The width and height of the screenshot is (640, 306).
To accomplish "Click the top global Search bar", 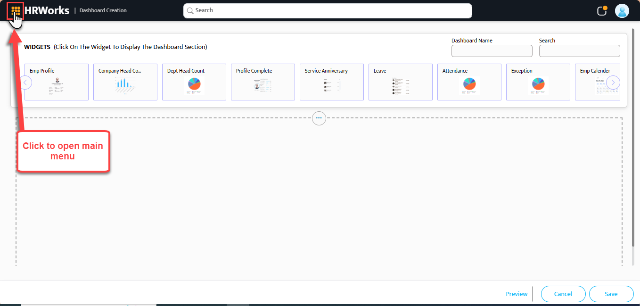I will 328,11.
